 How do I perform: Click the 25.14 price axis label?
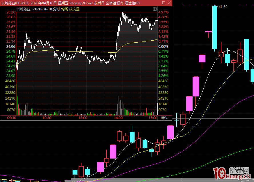pos(11,41)
